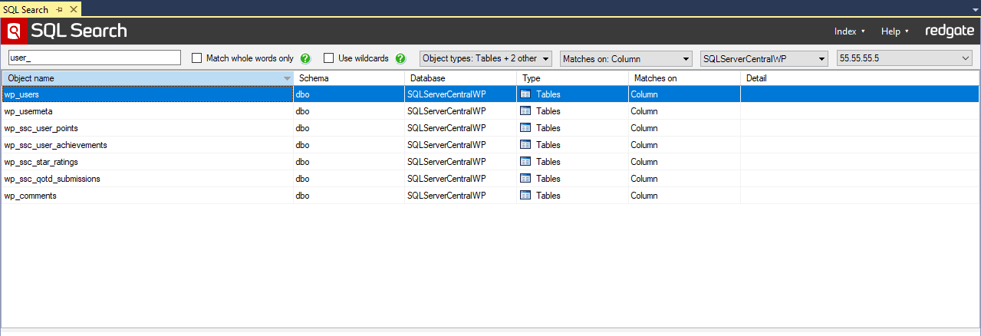Open the Help menu
The width and height of the screenshot is (981, 336).
pyautogui.click(x=895, y=31)
